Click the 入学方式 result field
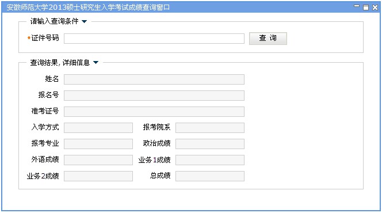This screenshot has height=213, width=382. [98, 128]
